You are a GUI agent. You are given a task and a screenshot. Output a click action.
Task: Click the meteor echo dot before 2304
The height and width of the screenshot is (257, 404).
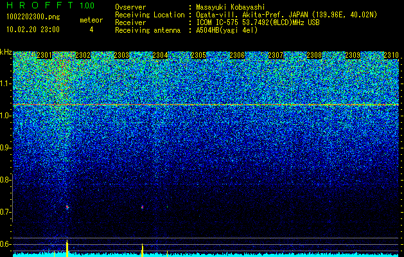(142, 207)
